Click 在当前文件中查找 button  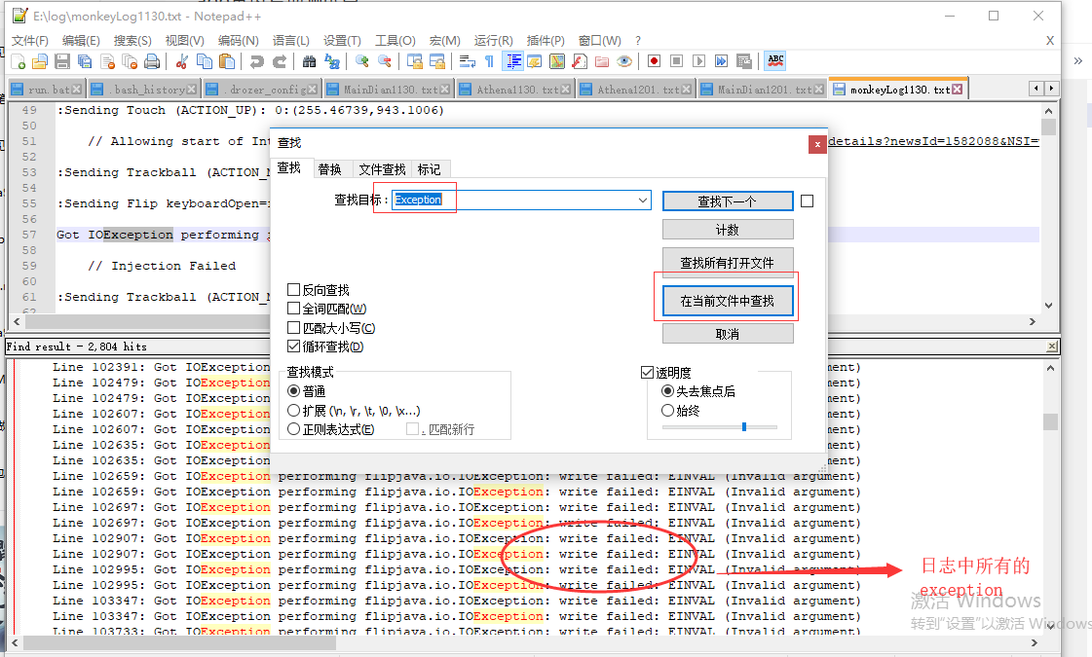pyautogui.click(x=727, y=301)
